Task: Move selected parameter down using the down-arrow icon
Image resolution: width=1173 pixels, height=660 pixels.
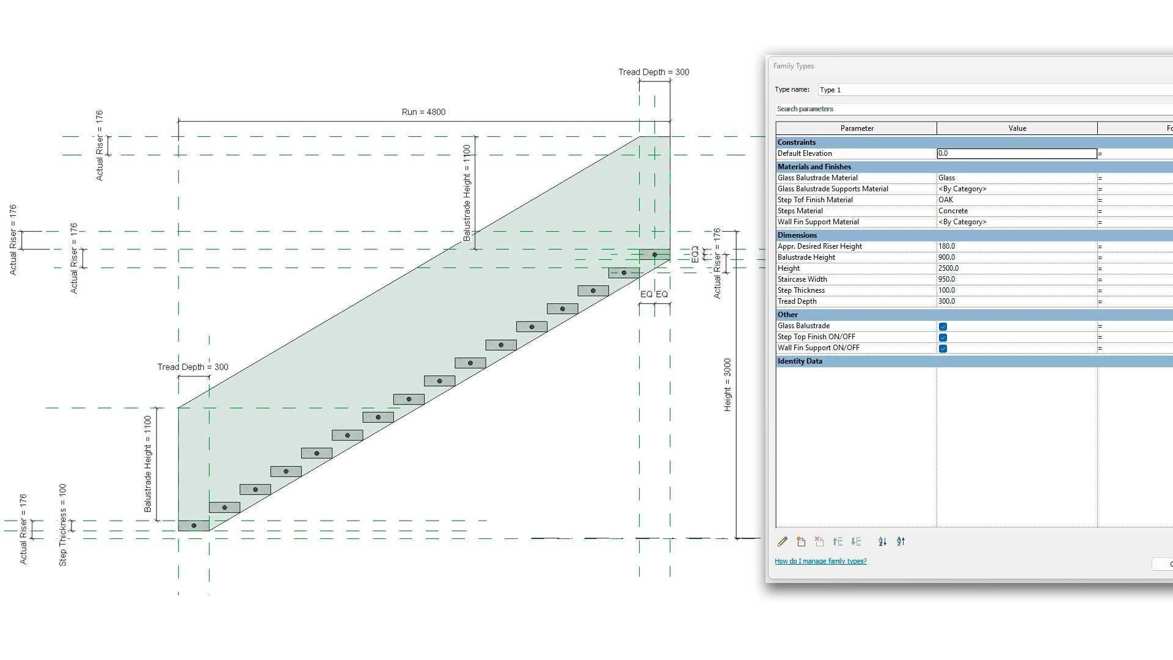Action: [856, 541]
